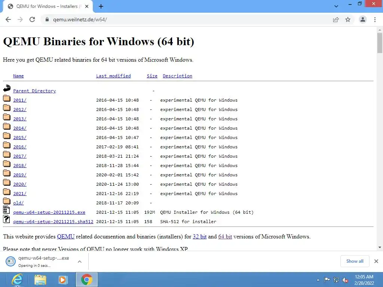The height and width of the screenshot is (287, 383).
Task: Select the QEMU for Windows – Installers tab
Action: [x=48, y=7]
